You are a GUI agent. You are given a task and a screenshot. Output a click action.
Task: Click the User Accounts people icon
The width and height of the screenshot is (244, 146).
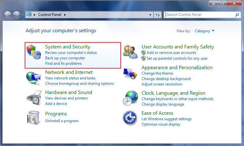130,52
